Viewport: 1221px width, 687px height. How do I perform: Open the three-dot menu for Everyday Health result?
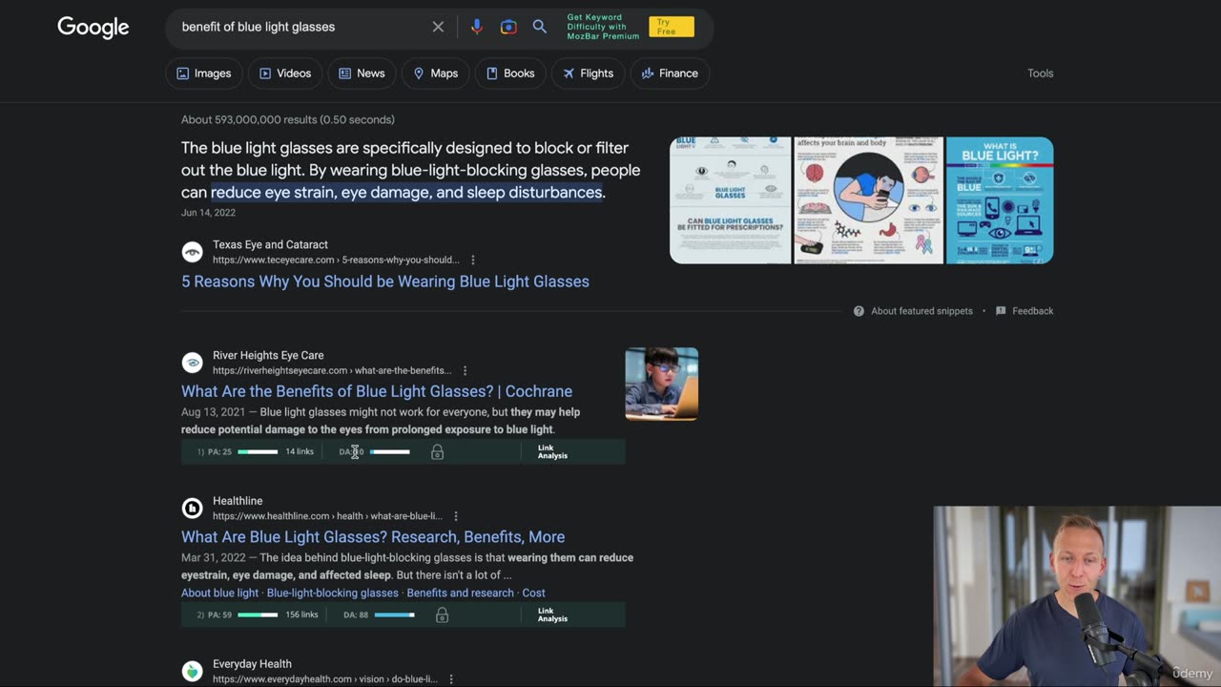click(x=450, y=679)
